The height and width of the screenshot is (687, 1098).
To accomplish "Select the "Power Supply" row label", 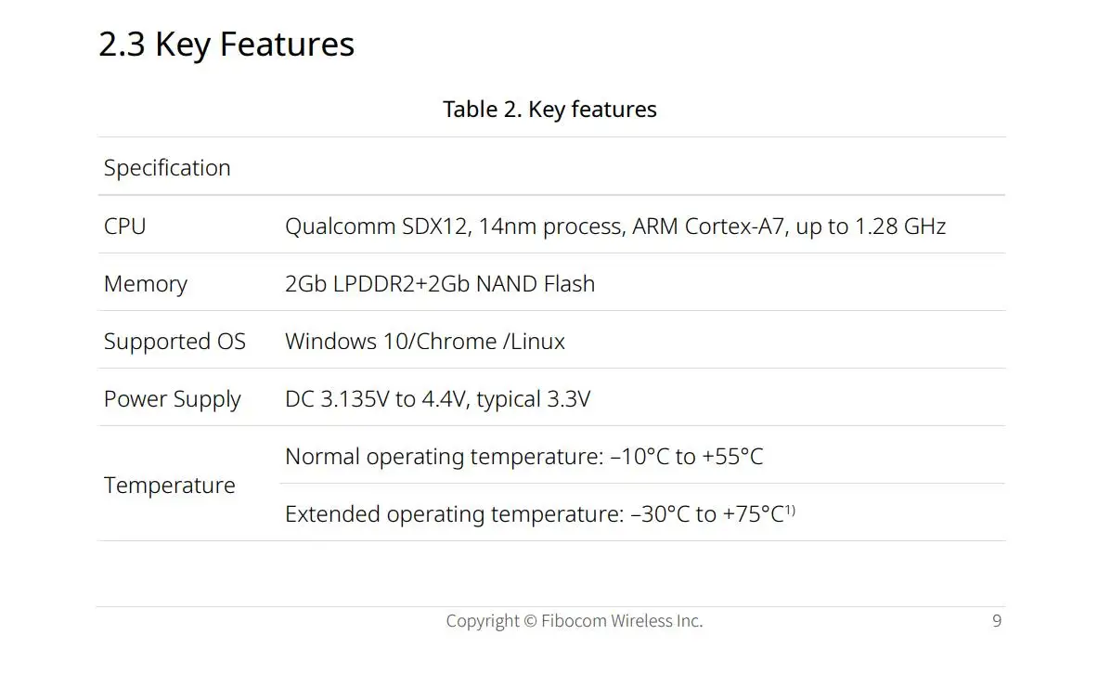I will point(172,399).
